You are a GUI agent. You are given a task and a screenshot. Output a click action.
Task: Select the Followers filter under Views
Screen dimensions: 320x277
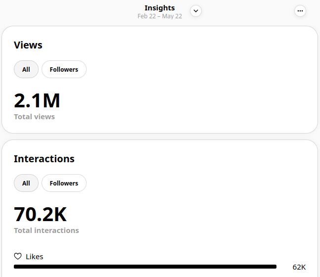[x=64, y=70]
